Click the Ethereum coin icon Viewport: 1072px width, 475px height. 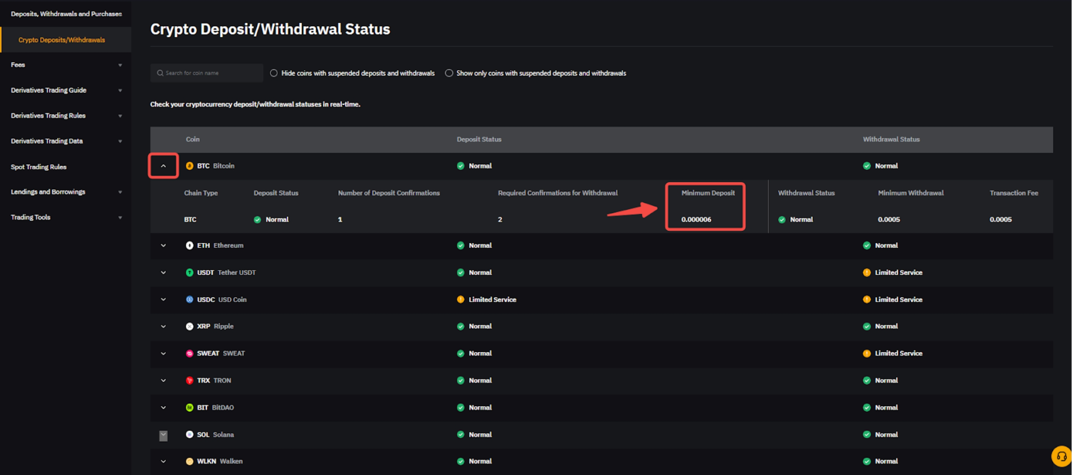[189, 245]
